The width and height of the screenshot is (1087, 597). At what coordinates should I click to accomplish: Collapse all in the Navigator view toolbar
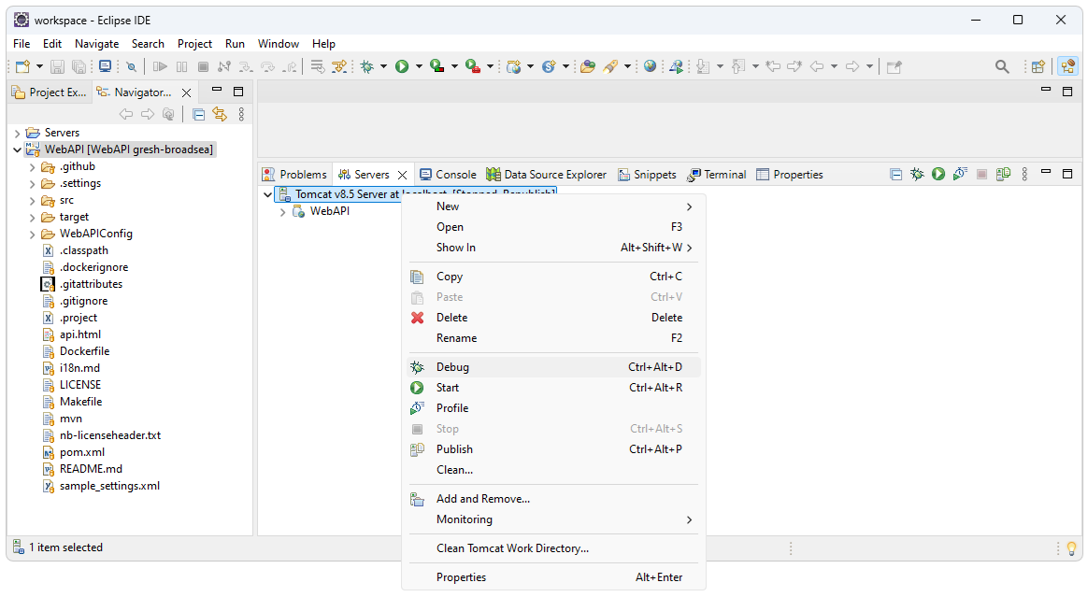[x=198, y=114]
